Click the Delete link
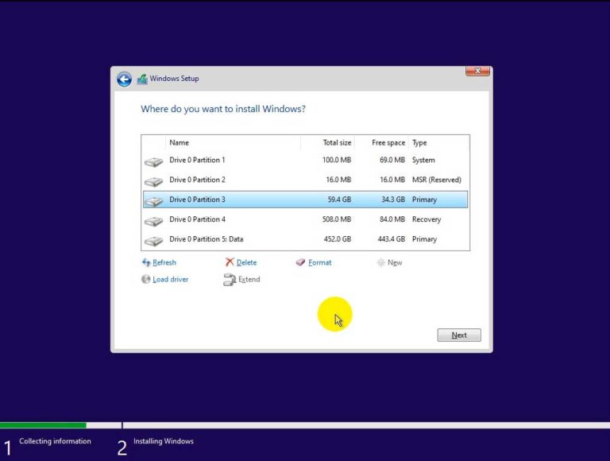This screenshot has height=461, width=610. coord(247,262)
